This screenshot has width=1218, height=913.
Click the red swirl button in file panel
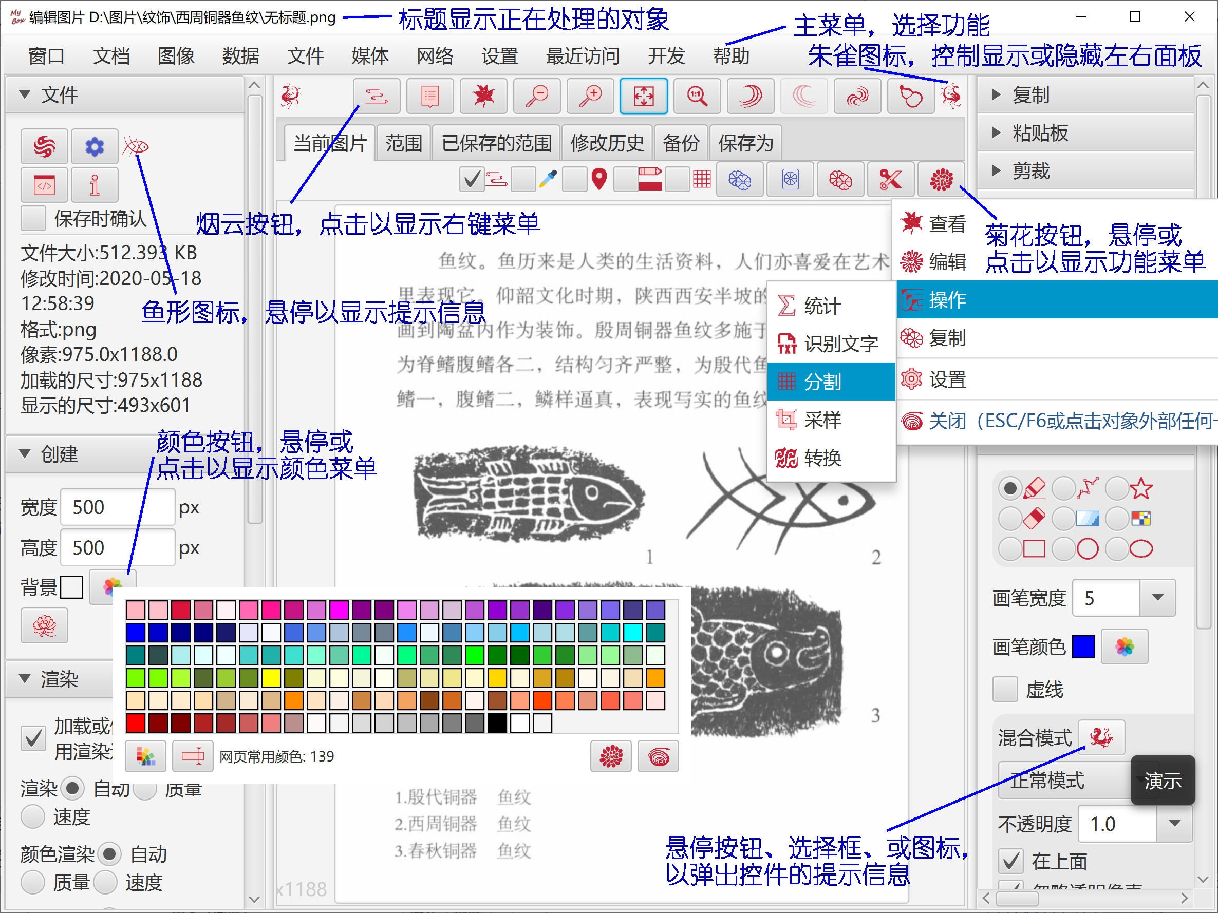[x=45, y=146]
